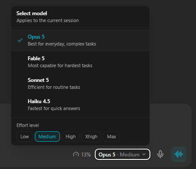
Task: Pick the Haiku 4.5 model
Action: click(x=80, y=105)
